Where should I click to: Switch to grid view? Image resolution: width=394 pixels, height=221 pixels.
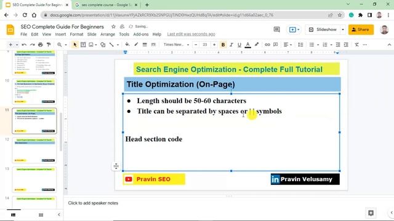click(41, 215)
